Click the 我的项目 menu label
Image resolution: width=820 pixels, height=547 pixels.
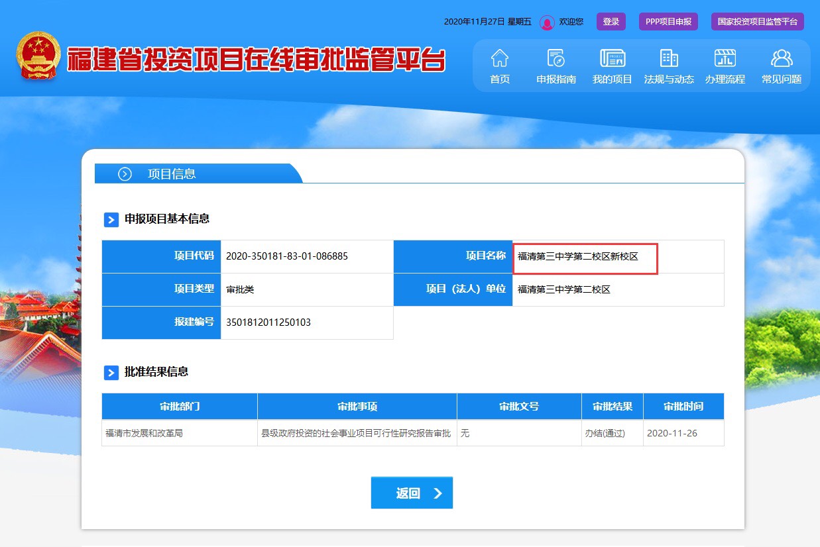(613, 79)
